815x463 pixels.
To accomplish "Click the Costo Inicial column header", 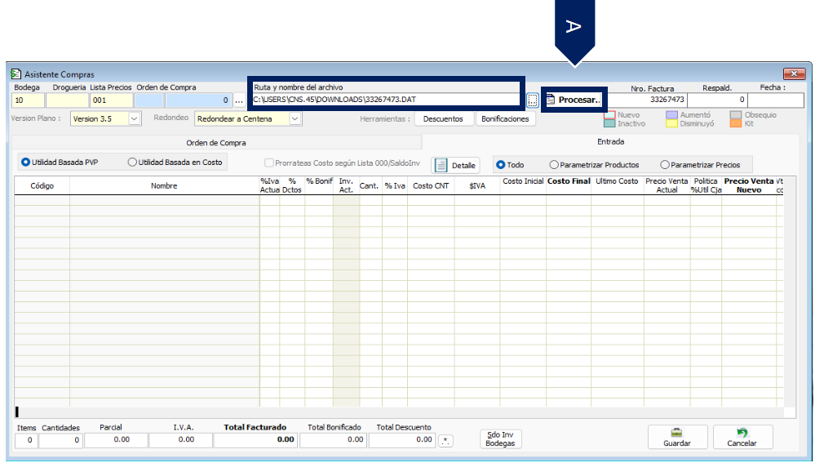I will tap(523, 185).
